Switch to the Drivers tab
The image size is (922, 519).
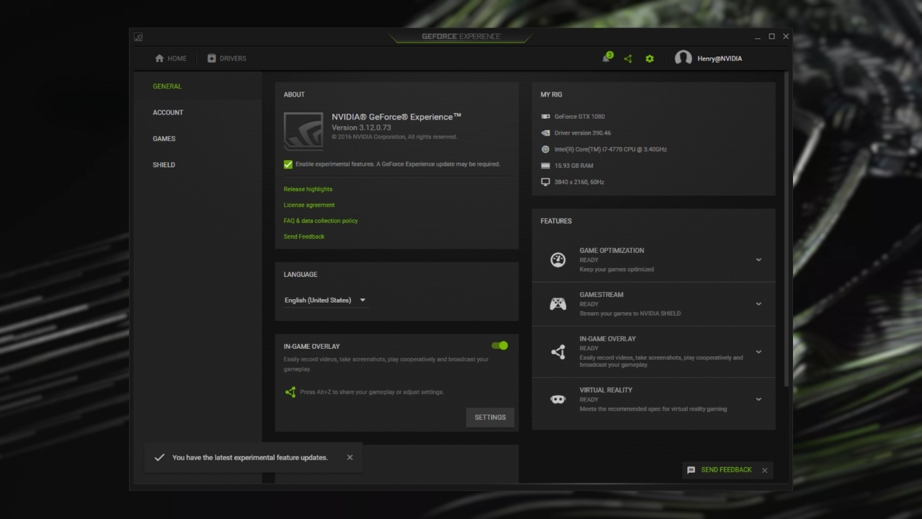click(227, 58)
